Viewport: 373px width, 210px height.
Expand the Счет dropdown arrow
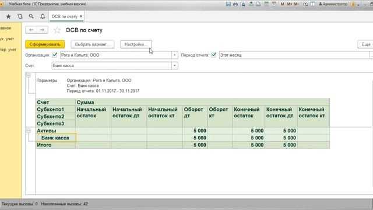tap(175, 65)
